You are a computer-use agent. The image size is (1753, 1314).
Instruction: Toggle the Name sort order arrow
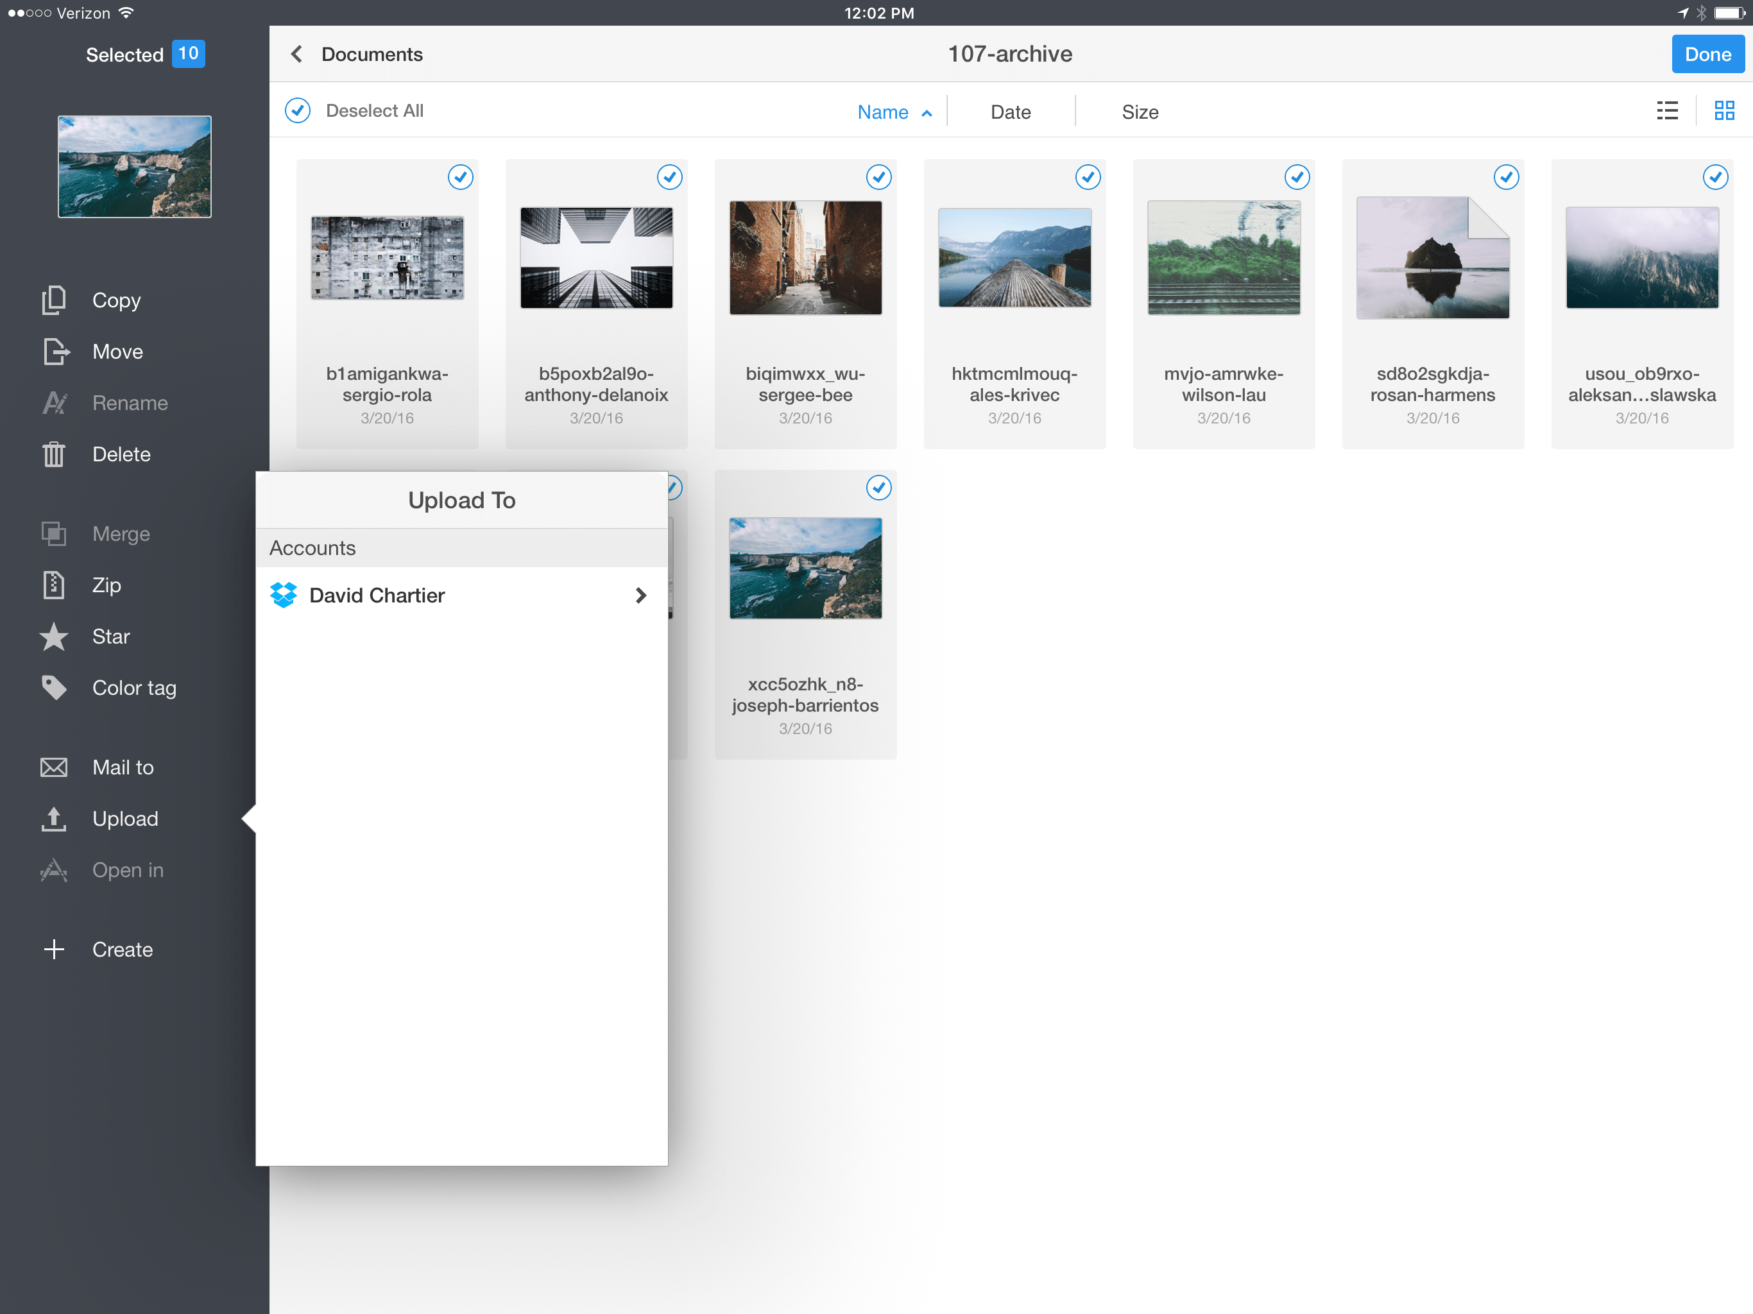[927, 114]
